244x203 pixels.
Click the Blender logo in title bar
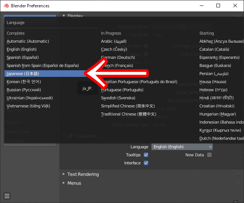click(6, 6)
